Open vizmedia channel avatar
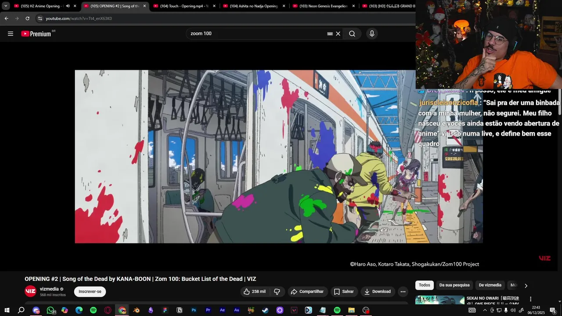 (30, 291)
